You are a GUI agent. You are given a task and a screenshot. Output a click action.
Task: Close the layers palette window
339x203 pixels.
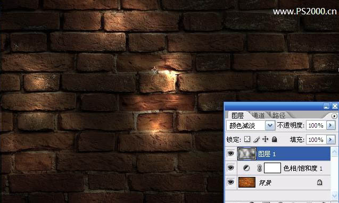(x=335, y=106)
